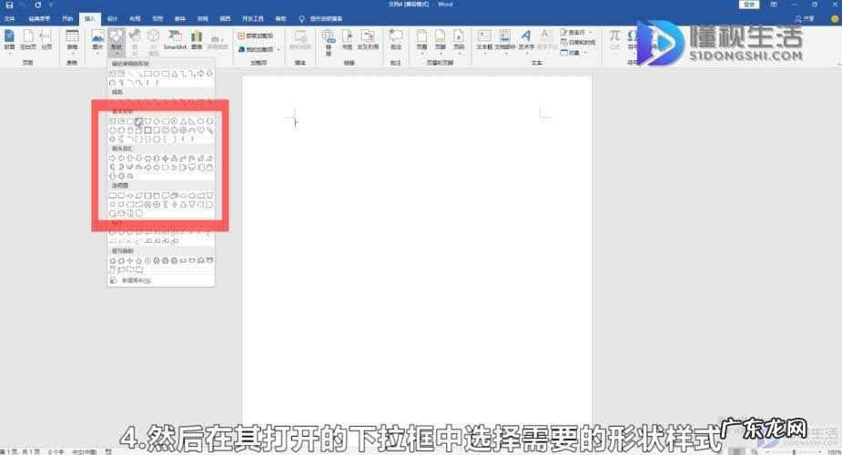Select the 插入 (Insert) ribbon tab

click(x=90, y=19)
